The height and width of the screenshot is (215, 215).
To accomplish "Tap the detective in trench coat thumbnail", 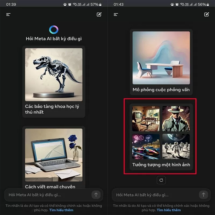I will tap(176, 119).
